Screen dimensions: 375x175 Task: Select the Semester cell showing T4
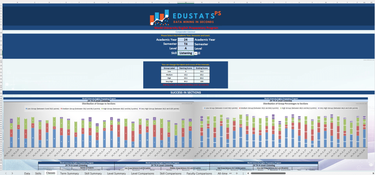[186, 44]
